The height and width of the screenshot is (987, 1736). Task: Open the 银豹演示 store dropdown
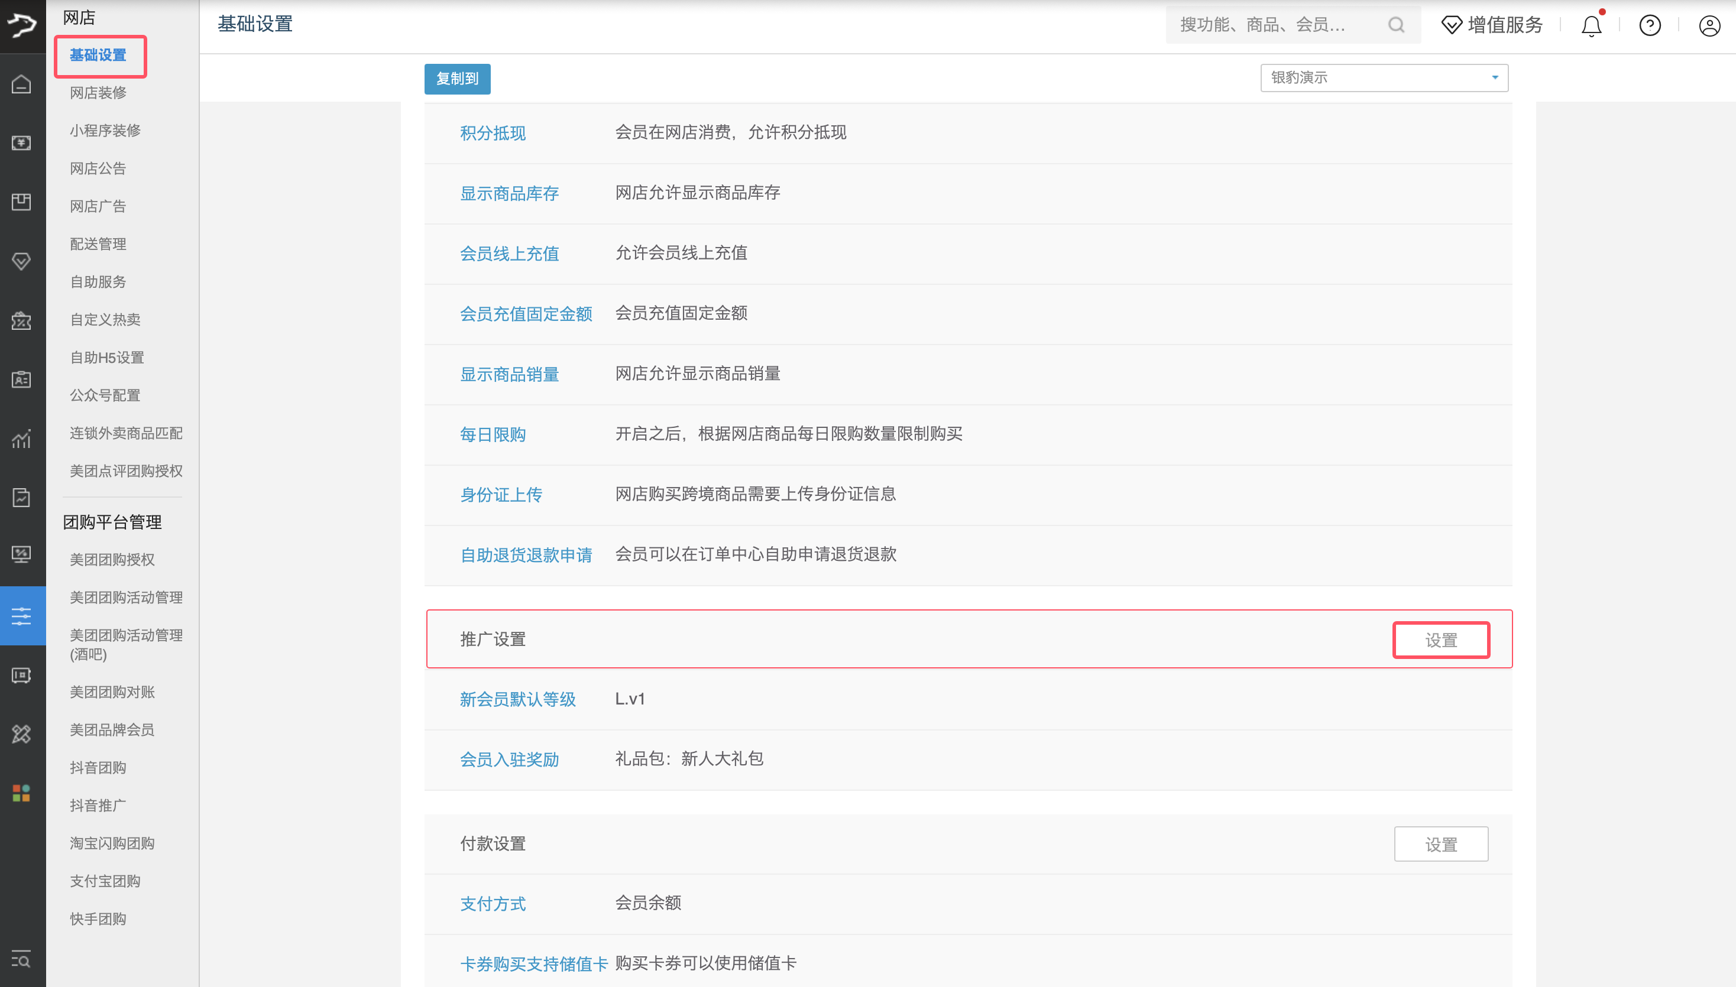[1384, 77]
